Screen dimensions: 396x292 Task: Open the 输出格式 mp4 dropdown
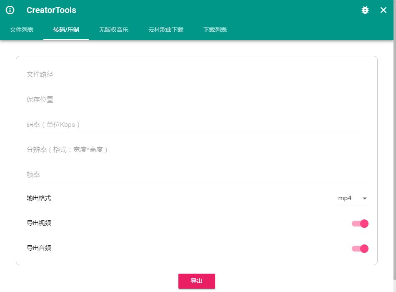[x=352, y=199]
